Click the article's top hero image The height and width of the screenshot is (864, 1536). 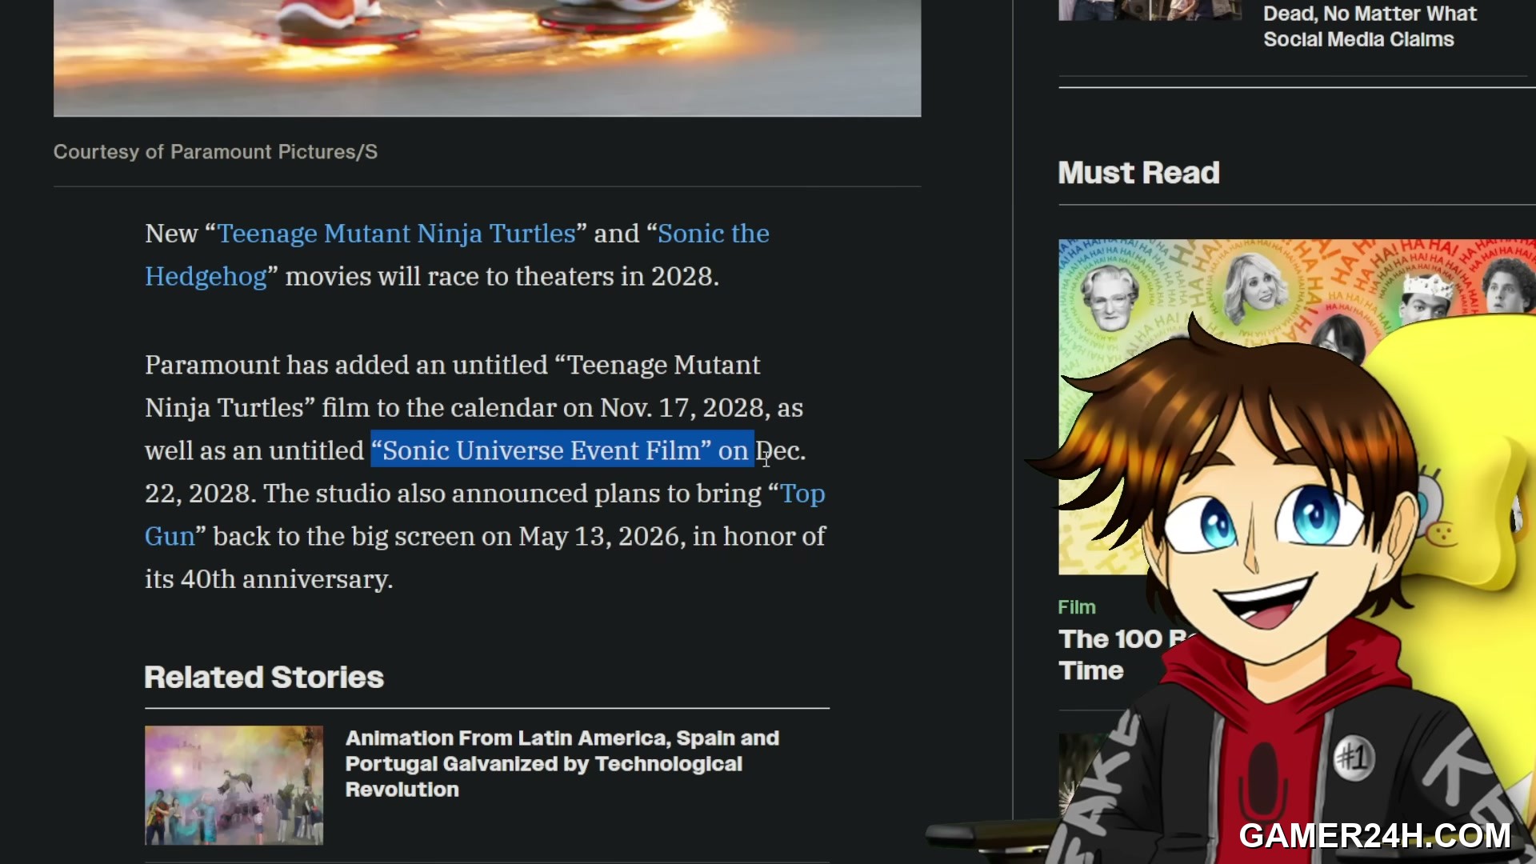coord(487,58)
